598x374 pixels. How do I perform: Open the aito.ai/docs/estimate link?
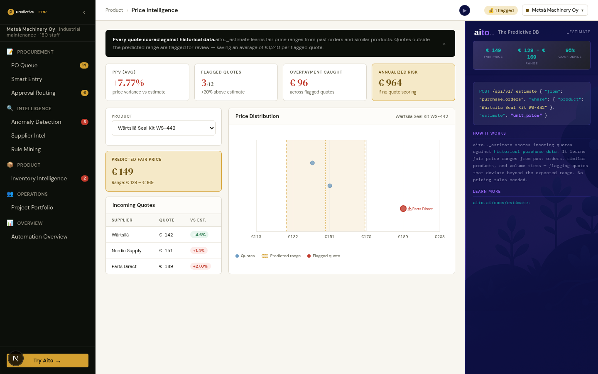tap(502, 203)
